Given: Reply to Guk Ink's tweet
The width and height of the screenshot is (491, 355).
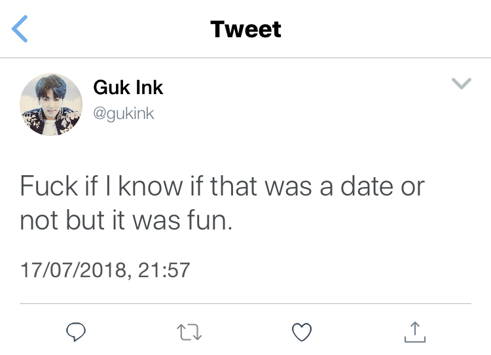Looking at the screenshot, I should pyautogui.click(x=78, y=333).
